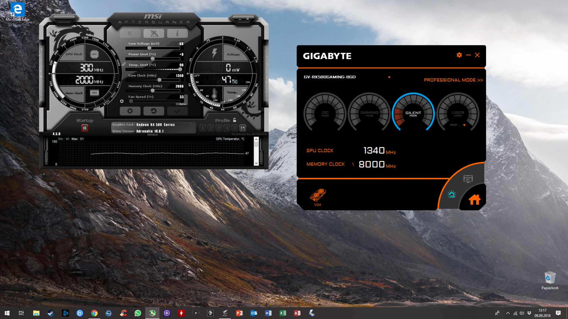Open Word from the taskbar
568x319 pixels.
[x=268, y=313]
